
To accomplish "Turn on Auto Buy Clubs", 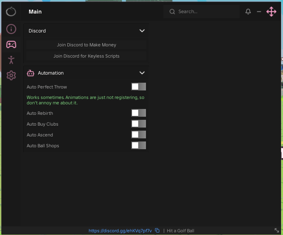I will coord(139,124).
